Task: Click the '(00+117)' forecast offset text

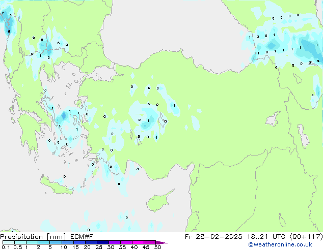Action: tap(306, 237)
